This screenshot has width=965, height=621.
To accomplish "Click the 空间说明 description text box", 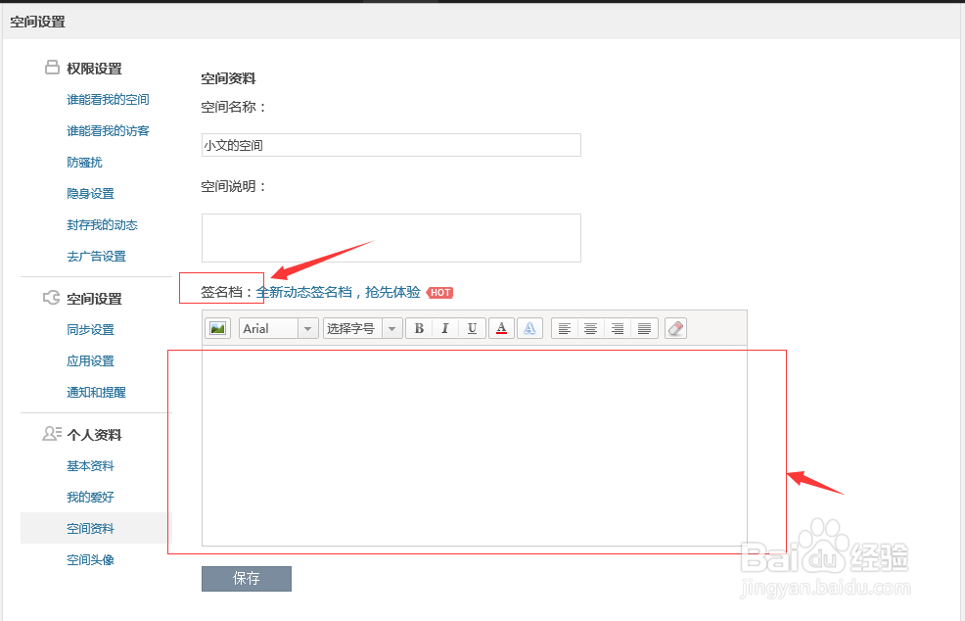I will click(x=391, y=238).
